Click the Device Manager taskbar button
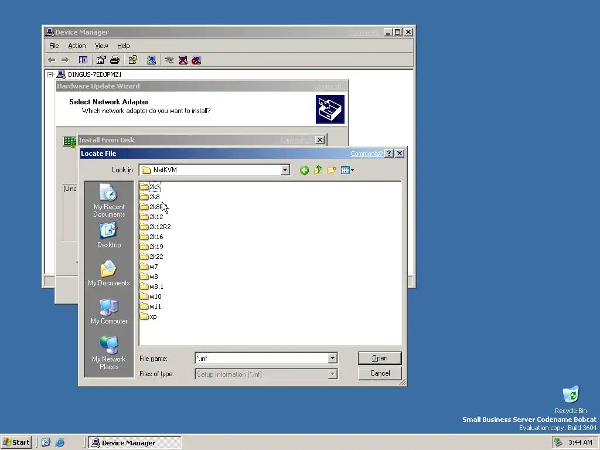 (x=134, y=443)
